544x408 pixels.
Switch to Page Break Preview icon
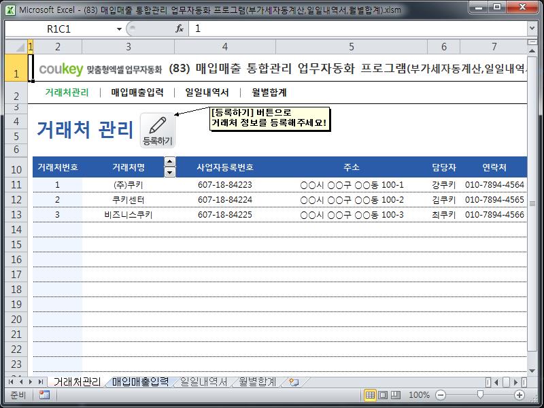pyautogui.click(x=396, y=395)
